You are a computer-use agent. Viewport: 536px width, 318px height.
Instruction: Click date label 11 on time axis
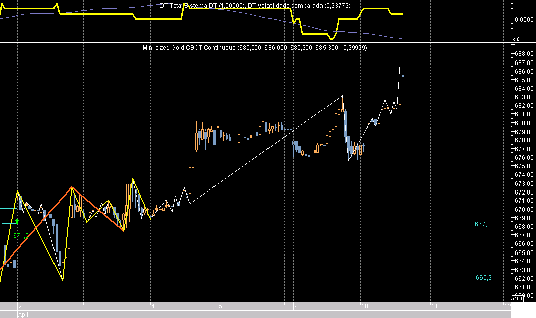(434, 306)
